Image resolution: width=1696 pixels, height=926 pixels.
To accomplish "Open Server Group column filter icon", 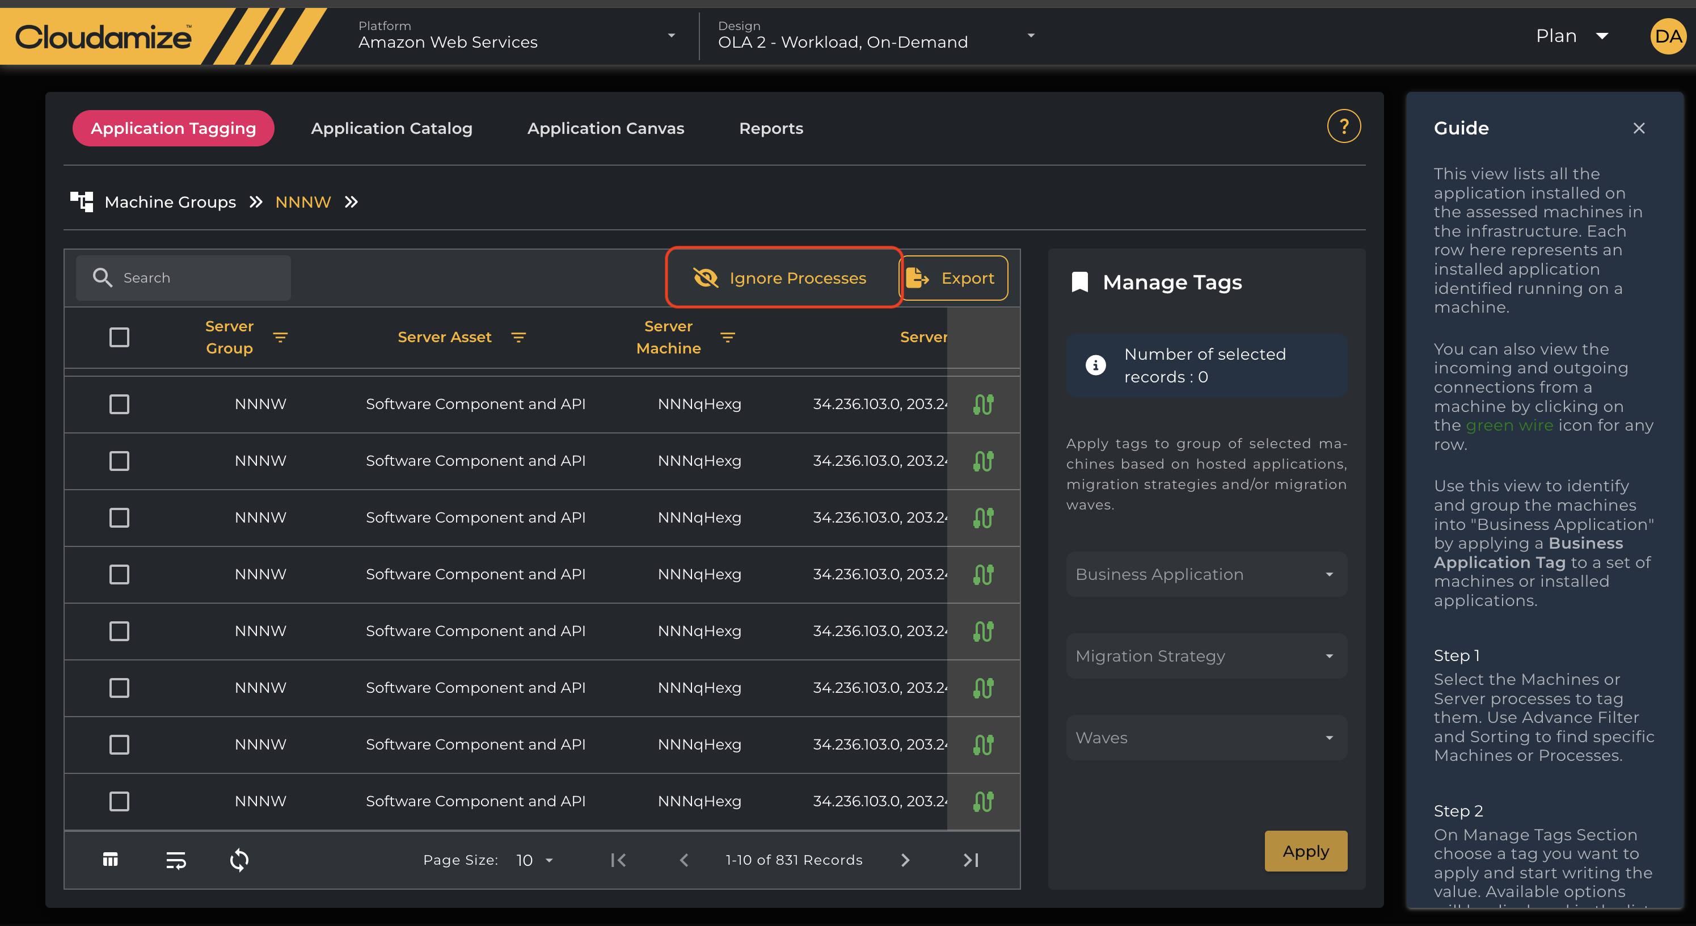I will tap(280, 338).
